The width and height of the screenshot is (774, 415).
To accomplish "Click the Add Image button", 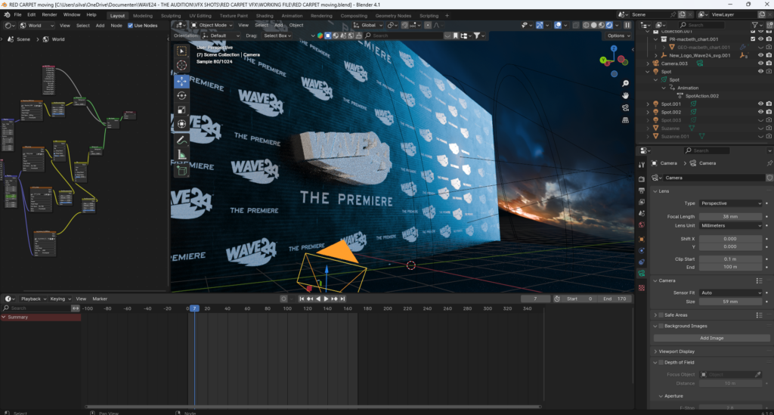I will (x=711, y=338).
